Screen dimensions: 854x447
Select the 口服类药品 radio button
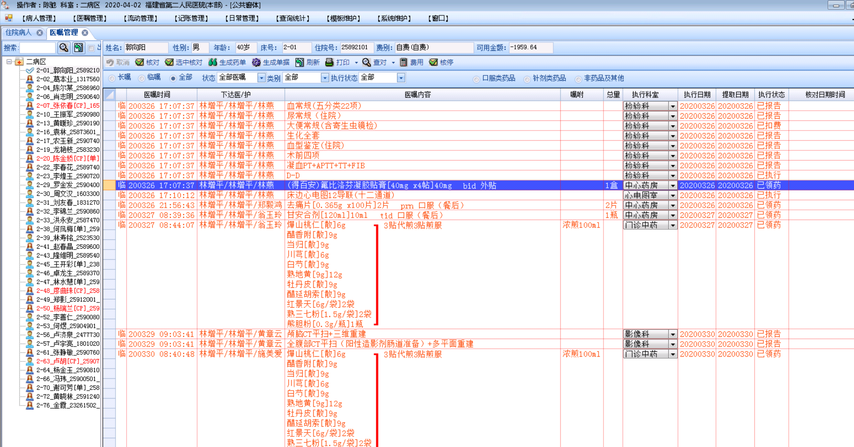click(x=476, y=79)
